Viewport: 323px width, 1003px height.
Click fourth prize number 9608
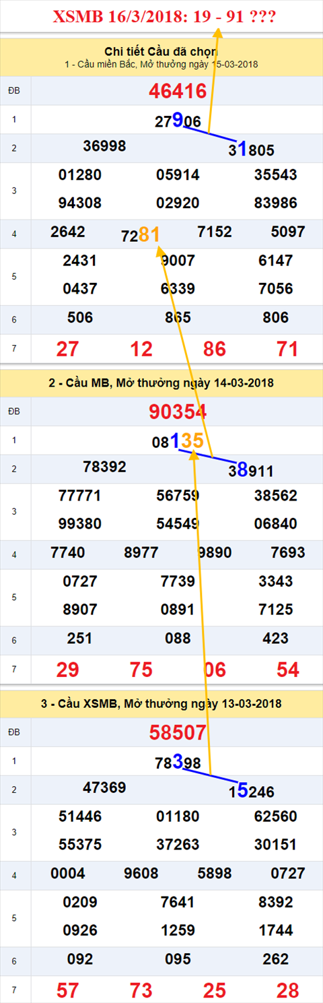pyautogui.click(x=141, y=873)
